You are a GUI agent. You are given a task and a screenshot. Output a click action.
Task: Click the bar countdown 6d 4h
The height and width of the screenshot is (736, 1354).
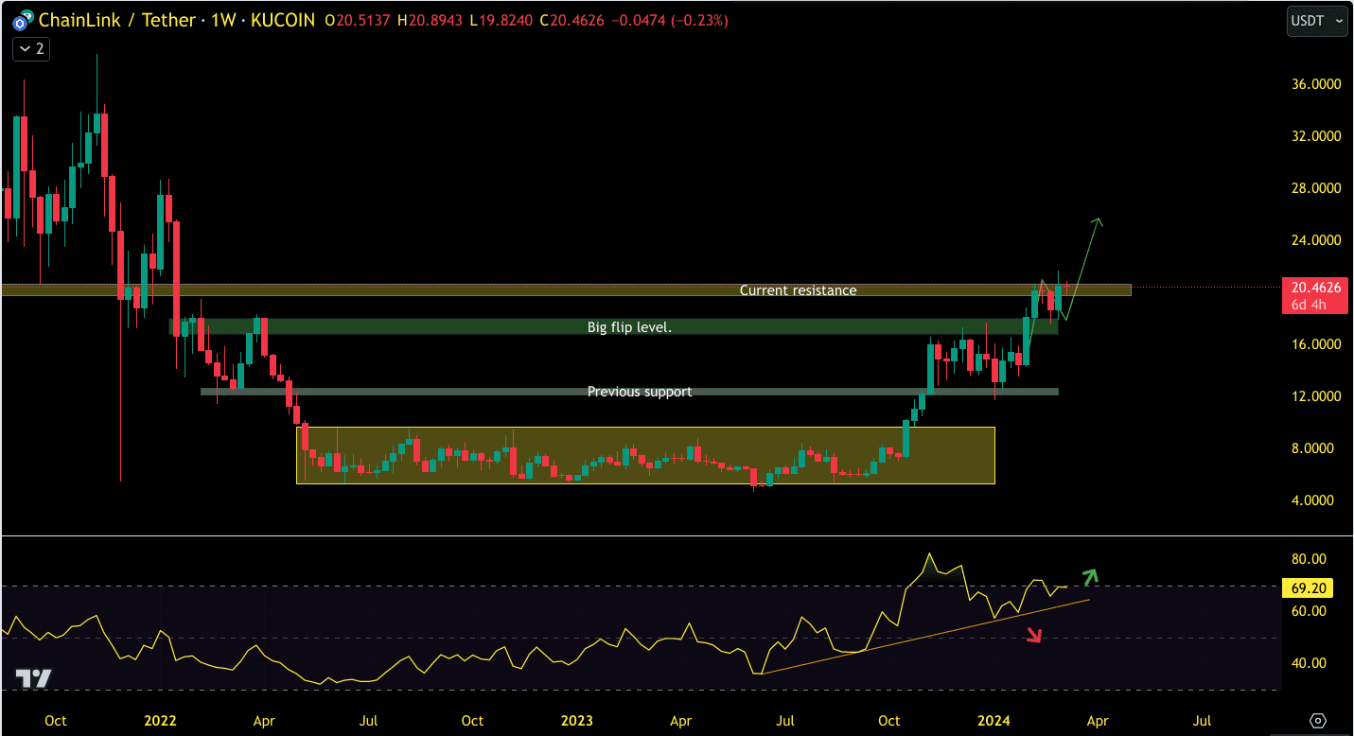pos(1310,305)
